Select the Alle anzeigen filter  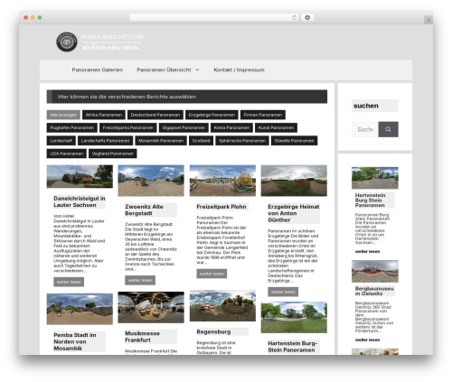coord(63,115)
